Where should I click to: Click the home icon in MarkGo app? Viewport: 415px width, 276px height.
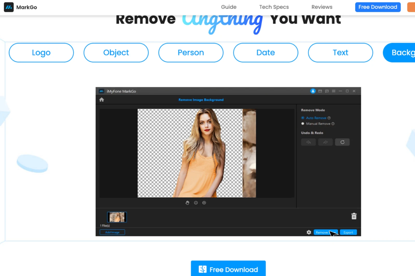click(x=101, y=100)
